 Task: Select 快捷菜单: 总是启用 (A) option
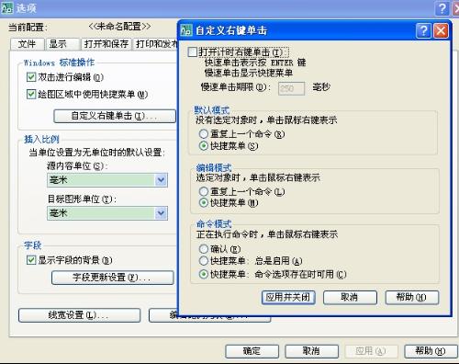204,261
